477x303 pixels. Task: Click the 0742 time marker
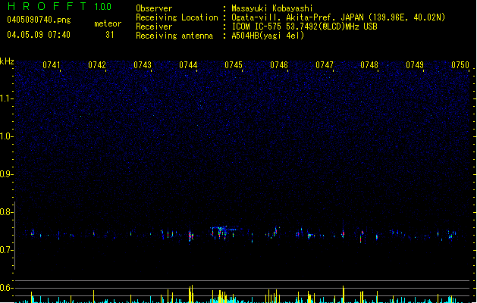coord(97,65)
